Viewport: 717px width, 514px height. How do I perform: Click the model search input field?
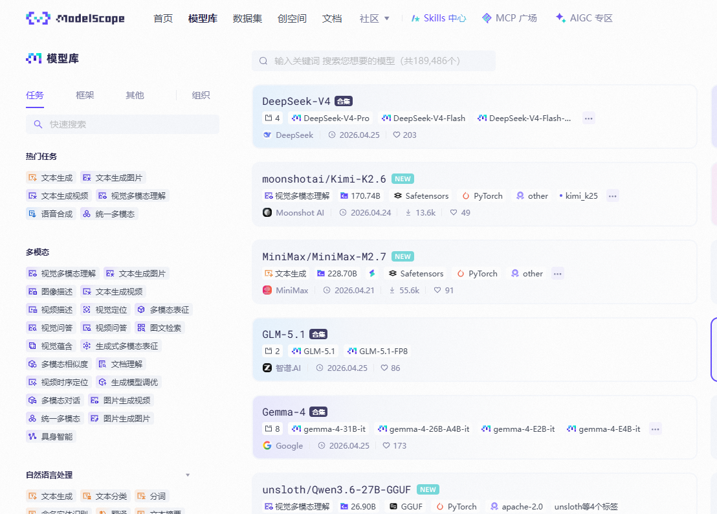point(373,61)
